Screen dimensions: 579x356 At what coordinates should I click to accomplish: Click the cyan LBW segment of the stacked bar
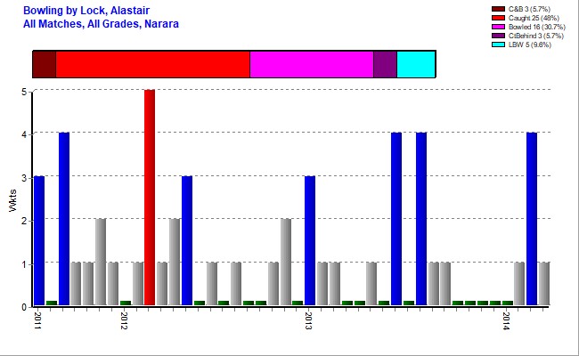pyautogui.click(x=416, y=64)
